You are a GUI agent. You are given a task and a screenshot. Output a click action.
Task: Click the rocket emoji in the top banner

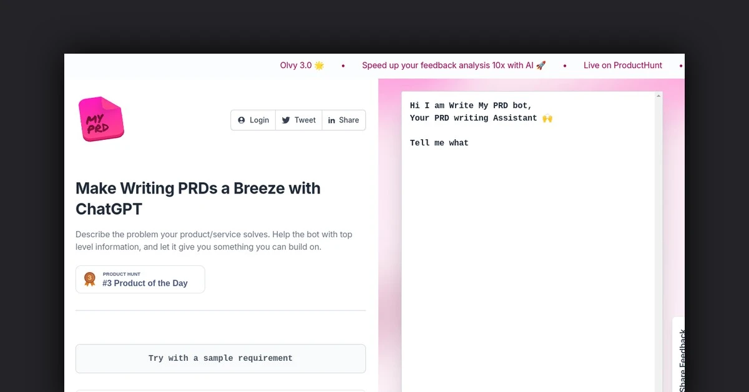(x=541, y=65)
